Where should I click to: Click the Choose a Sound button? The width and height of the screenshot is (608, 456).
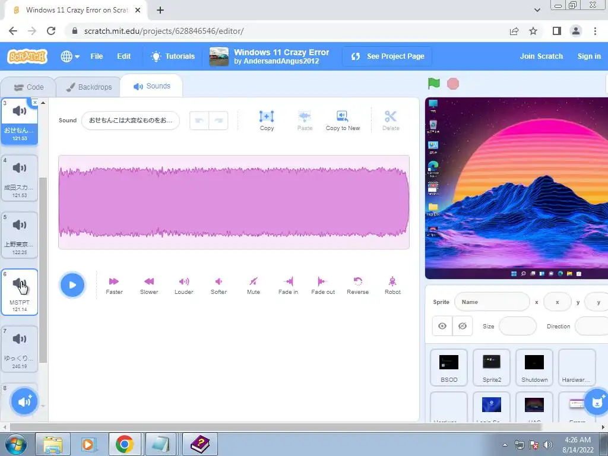(24, 401)
